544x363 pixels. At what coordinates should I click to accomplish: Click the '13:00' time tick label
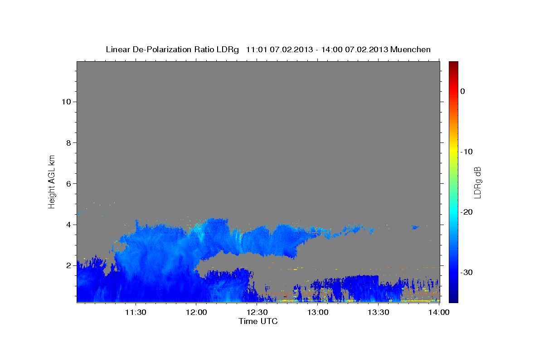(318, 312)
